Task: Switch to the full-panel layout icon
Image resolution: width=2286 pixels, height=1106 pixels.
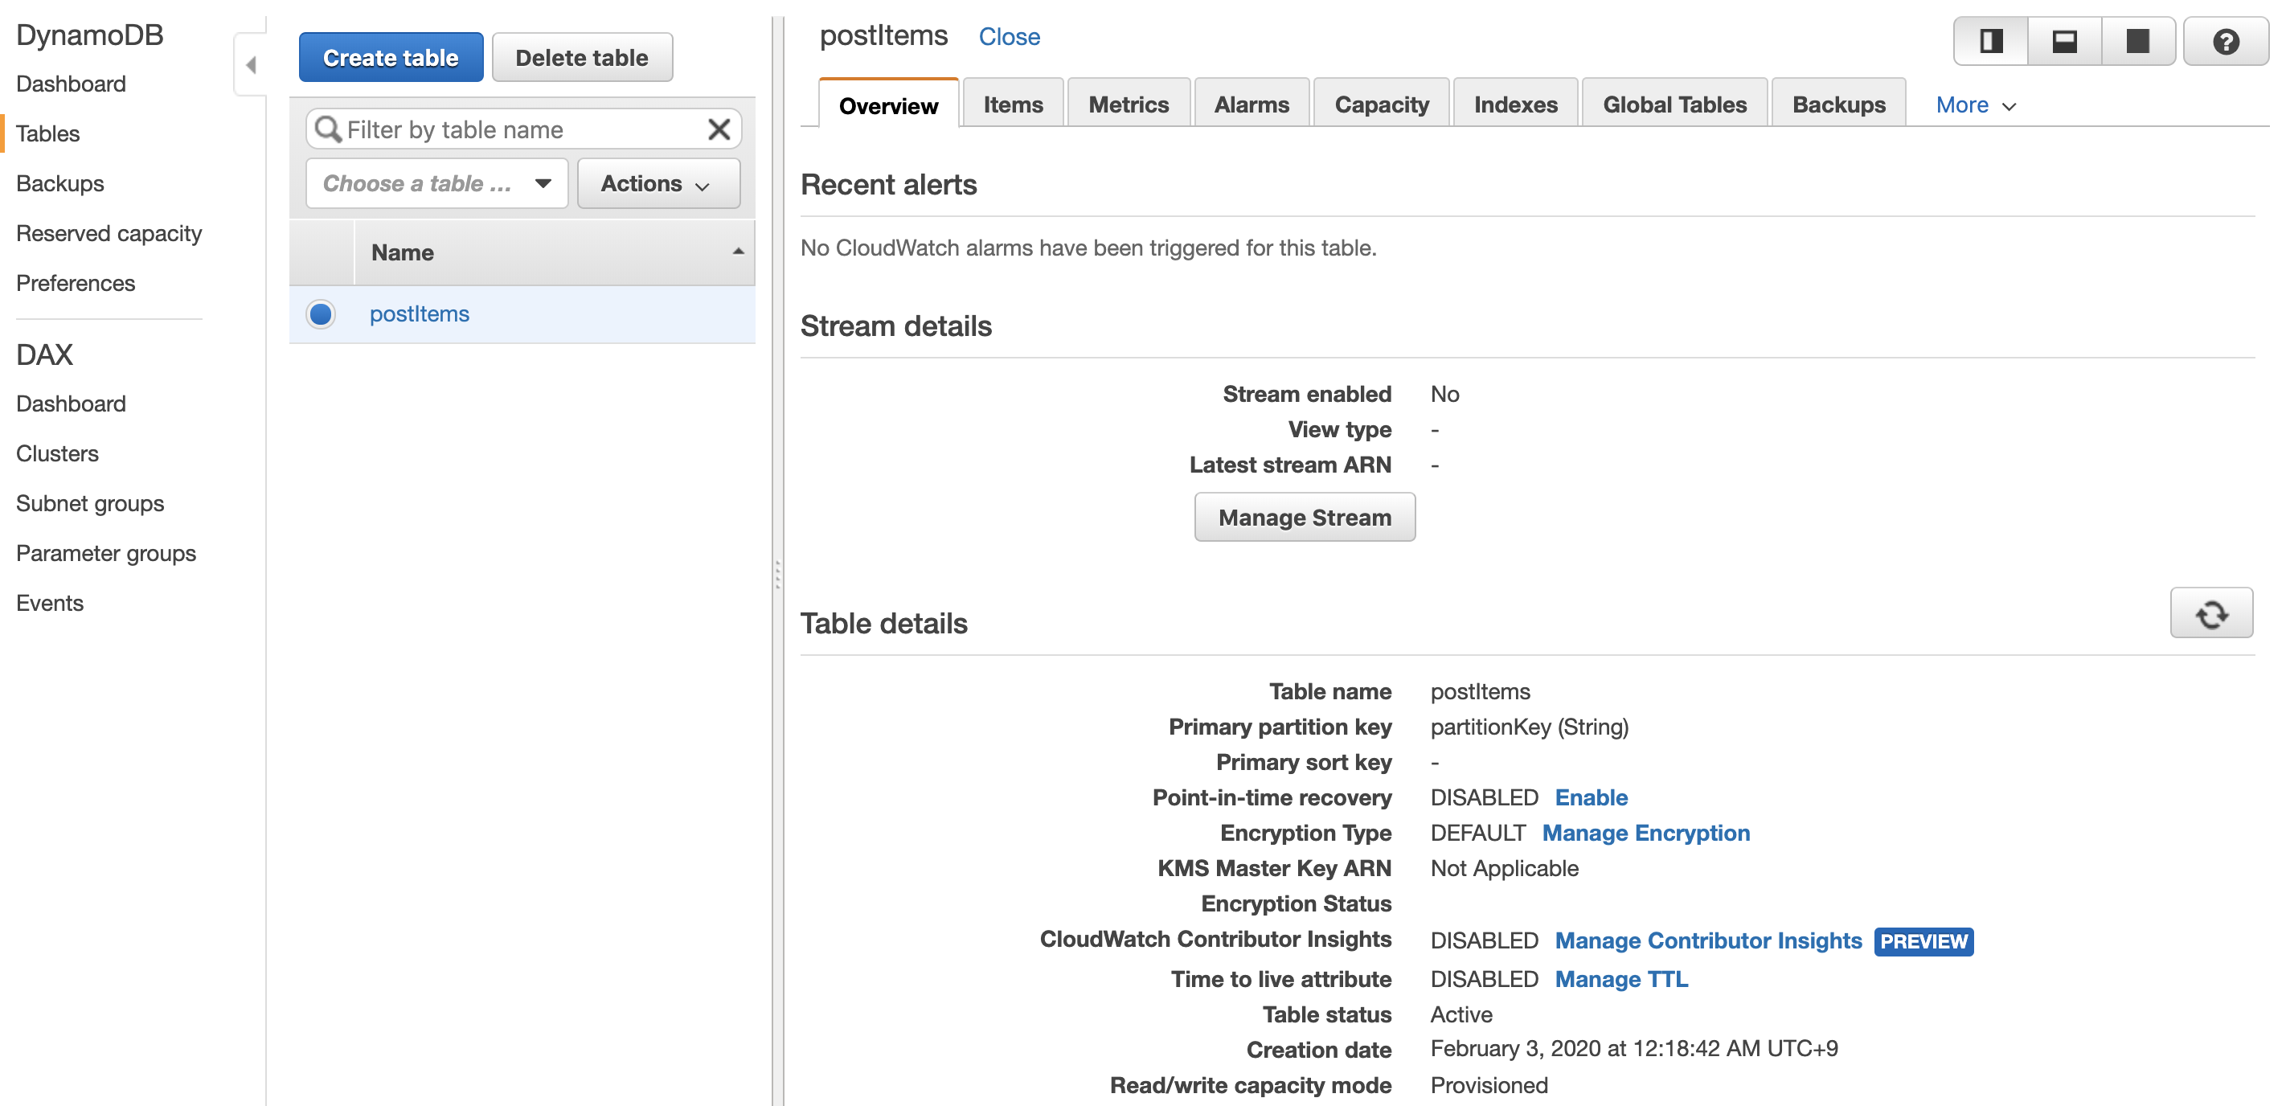Action: point(2138,42)
